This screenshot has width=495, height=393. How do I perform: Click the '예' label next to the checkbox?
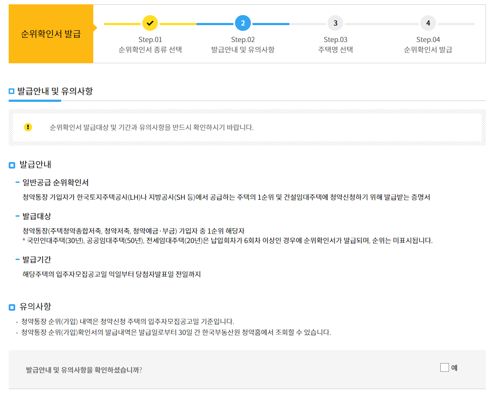tap(454, 368)
